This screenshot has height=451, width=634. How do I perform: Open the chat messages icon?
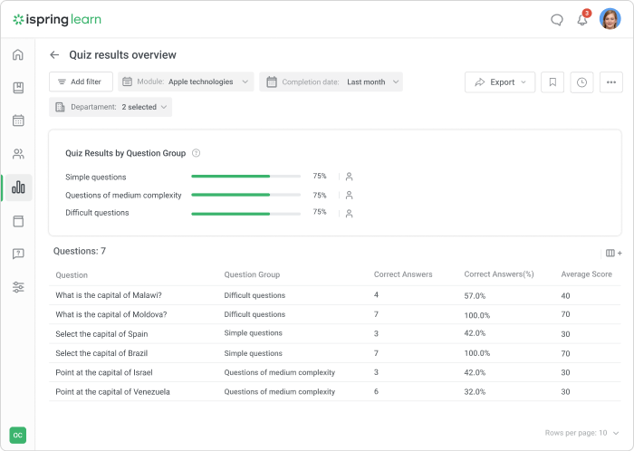click(557, 19)
